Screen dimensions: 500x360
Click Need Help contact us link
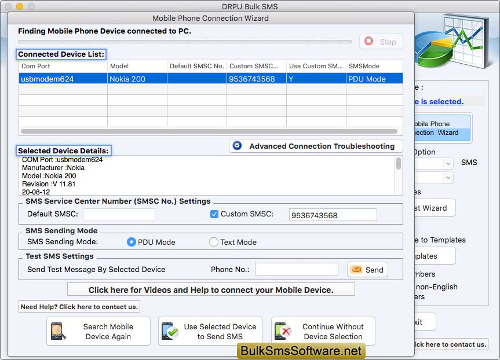[x=79, y=307]
